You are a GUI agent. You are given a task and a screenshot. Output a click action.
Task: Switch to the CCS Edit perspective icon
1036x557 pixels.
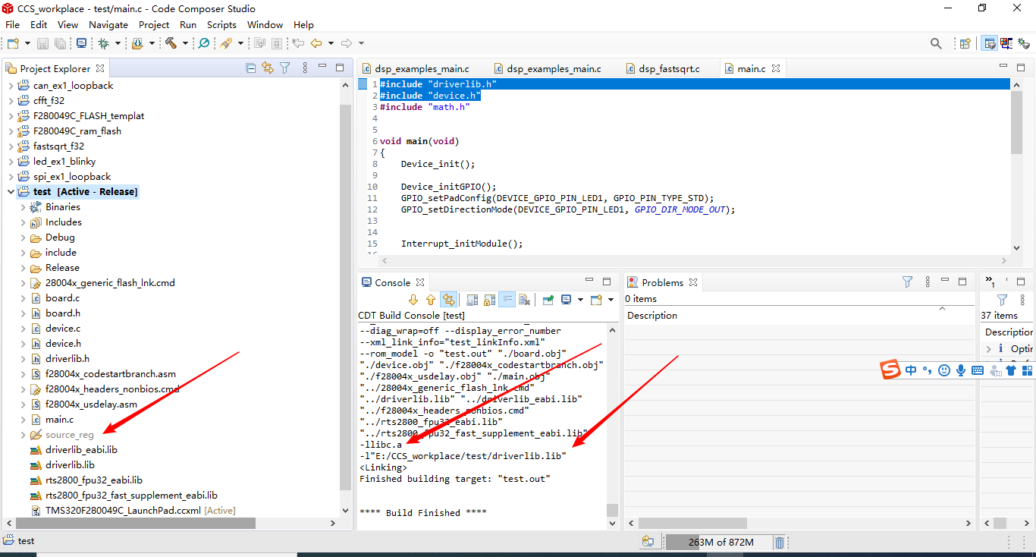pos(990,43)
